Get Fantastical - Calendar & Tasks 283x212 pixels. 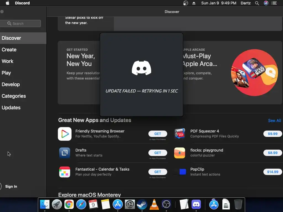158,172
